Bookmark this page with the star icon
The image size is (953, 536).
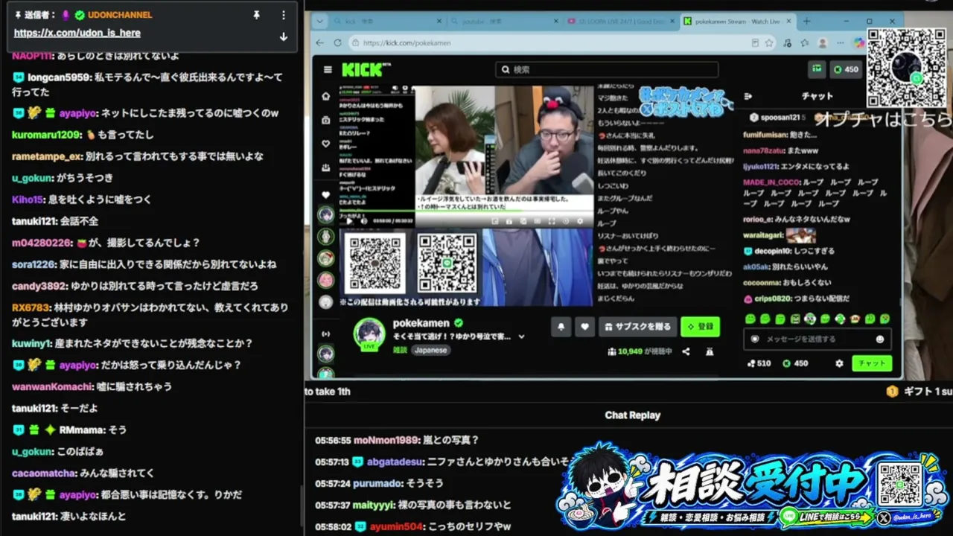[769, 43]
